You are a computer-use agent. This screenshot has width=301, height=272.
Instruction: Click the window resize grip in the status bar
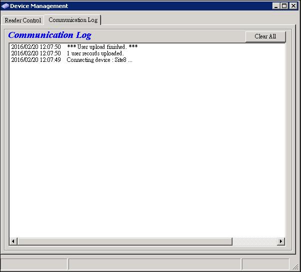[x=295, y=267]
